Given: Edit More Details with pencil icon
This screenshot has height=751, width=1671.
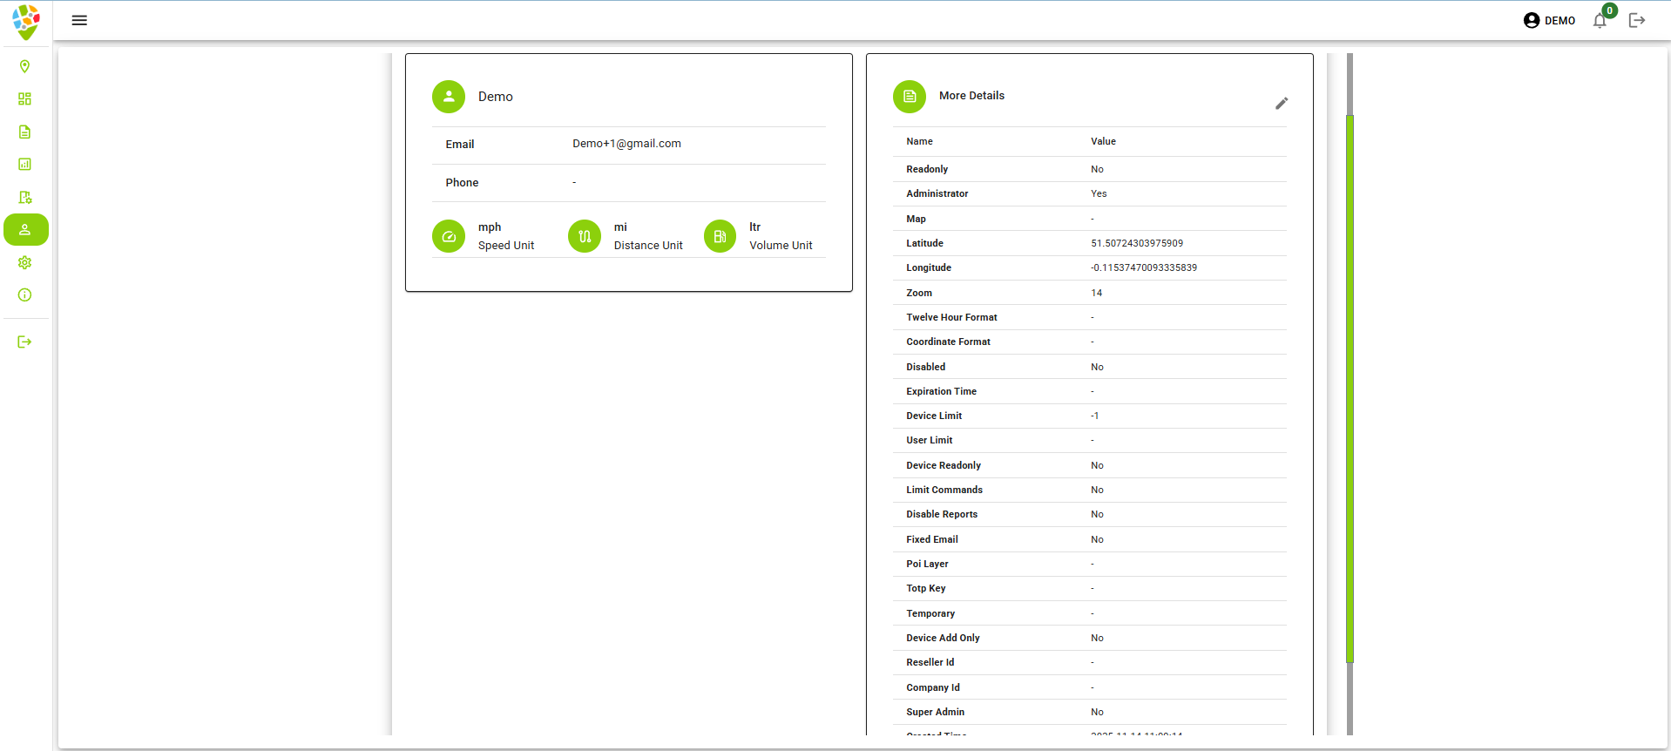Looking at the screenshot, I should (x=1281, y=104).
